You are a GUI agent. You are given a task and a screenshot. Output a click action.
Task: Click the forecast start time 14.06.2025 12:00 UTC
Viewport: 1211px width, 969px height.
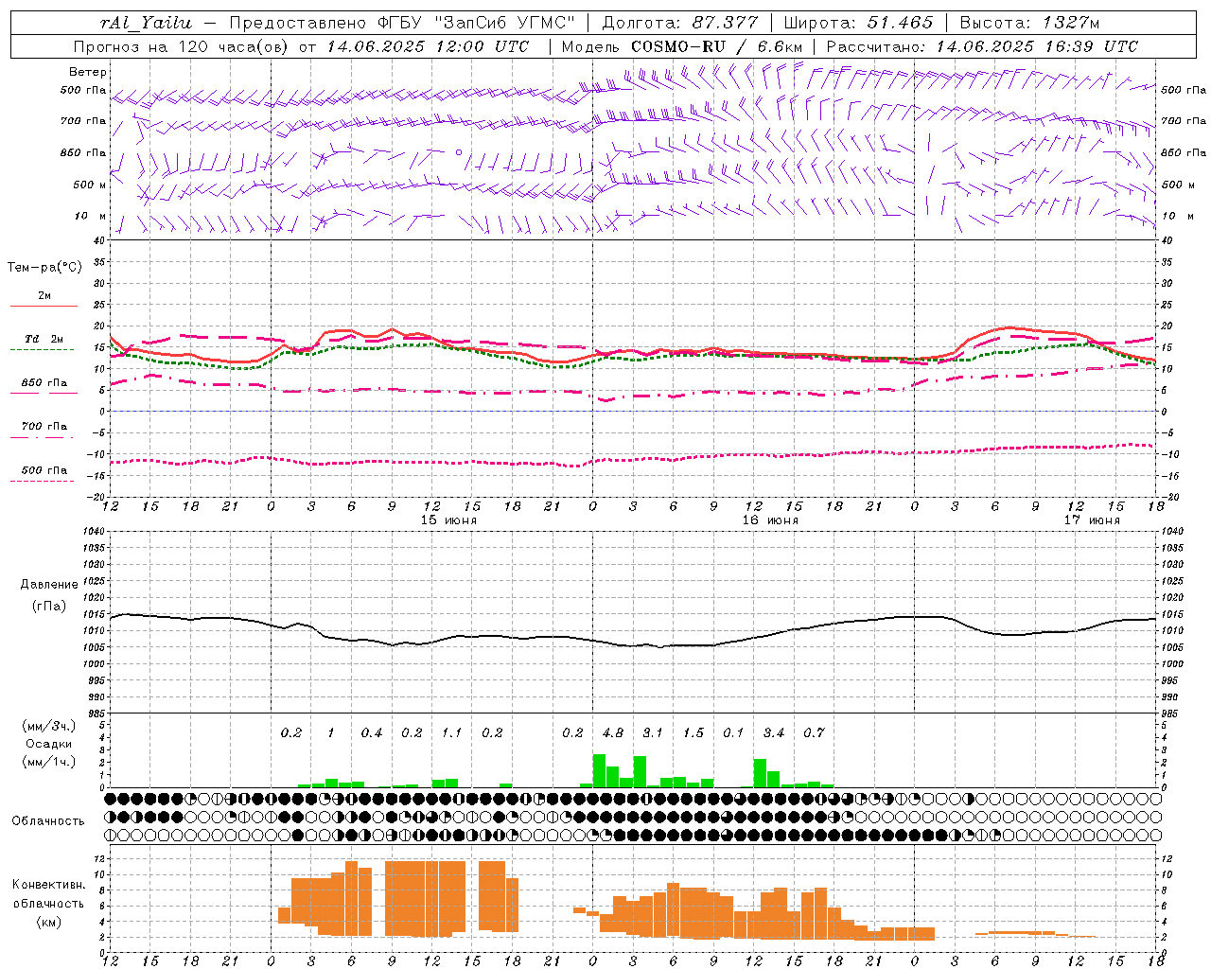coord(428,46)
